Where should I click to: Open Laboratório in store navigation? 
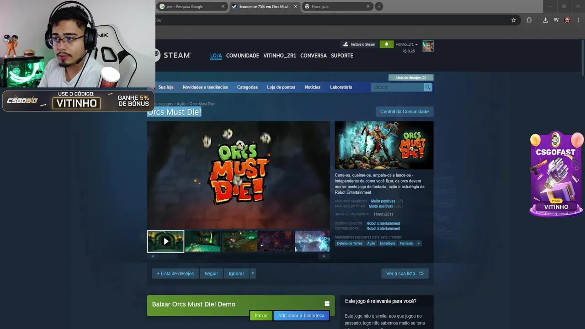tap(341, 87)
